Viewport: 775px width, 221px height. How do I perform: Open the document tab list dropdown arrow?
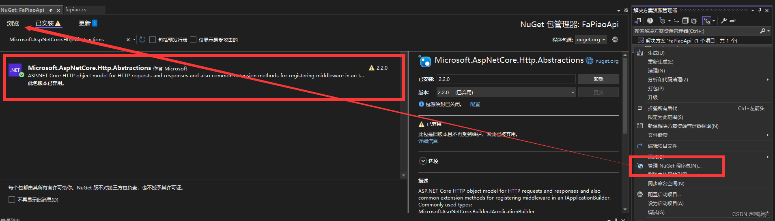pos(619,11)
